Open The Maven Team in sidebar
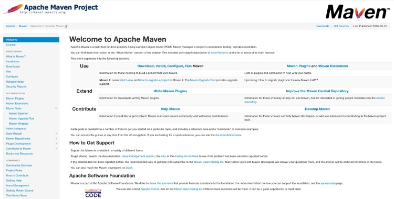Image resolution: width=394 pixels, height=199 pixels. coord(16,195)
